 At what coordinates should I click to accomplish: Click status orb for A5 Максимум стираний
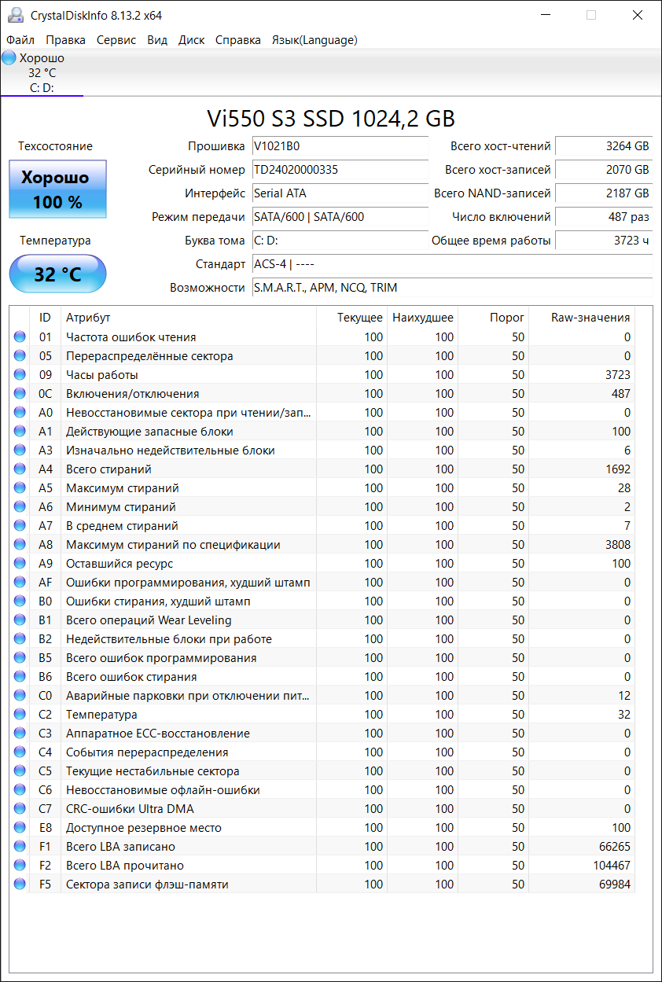(x=20, y=488)
